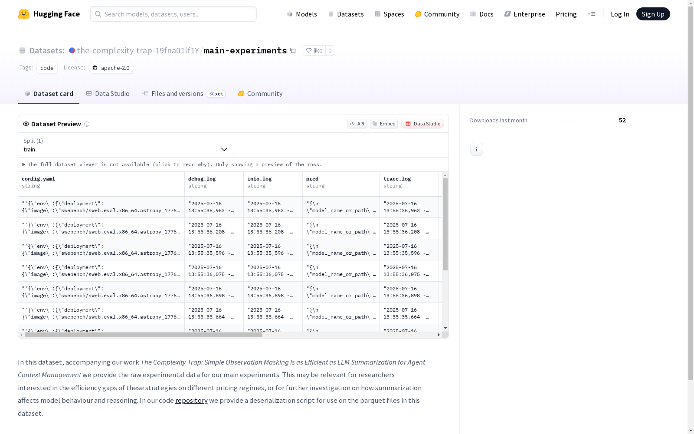Viewport: 694px width, 434px height.
Task: Open Spaces from the navigation bar
Action: click(x=390, y=14)
